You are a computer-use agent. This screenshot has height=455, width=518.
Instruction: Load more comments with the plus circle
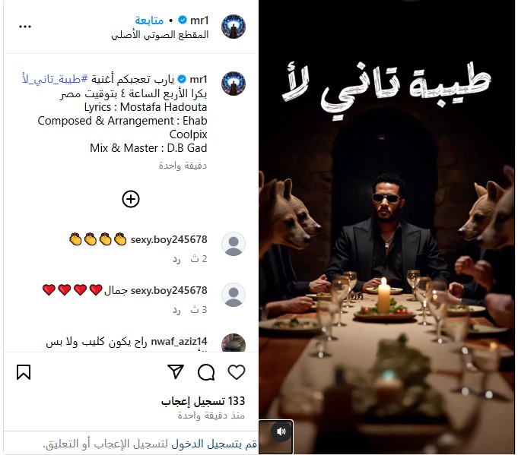[x=131, y=199]
